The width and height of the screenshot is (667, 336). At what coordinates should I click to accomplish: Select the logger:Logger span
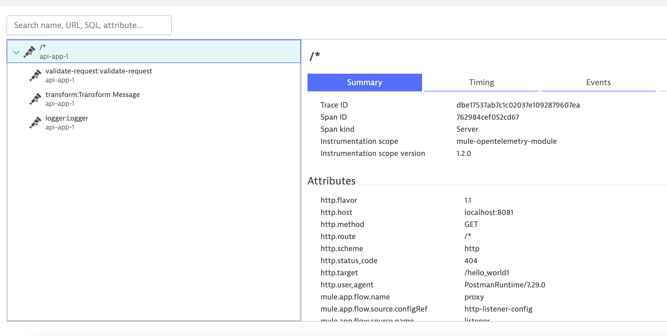pyautogui.click(x=67, y=122)
